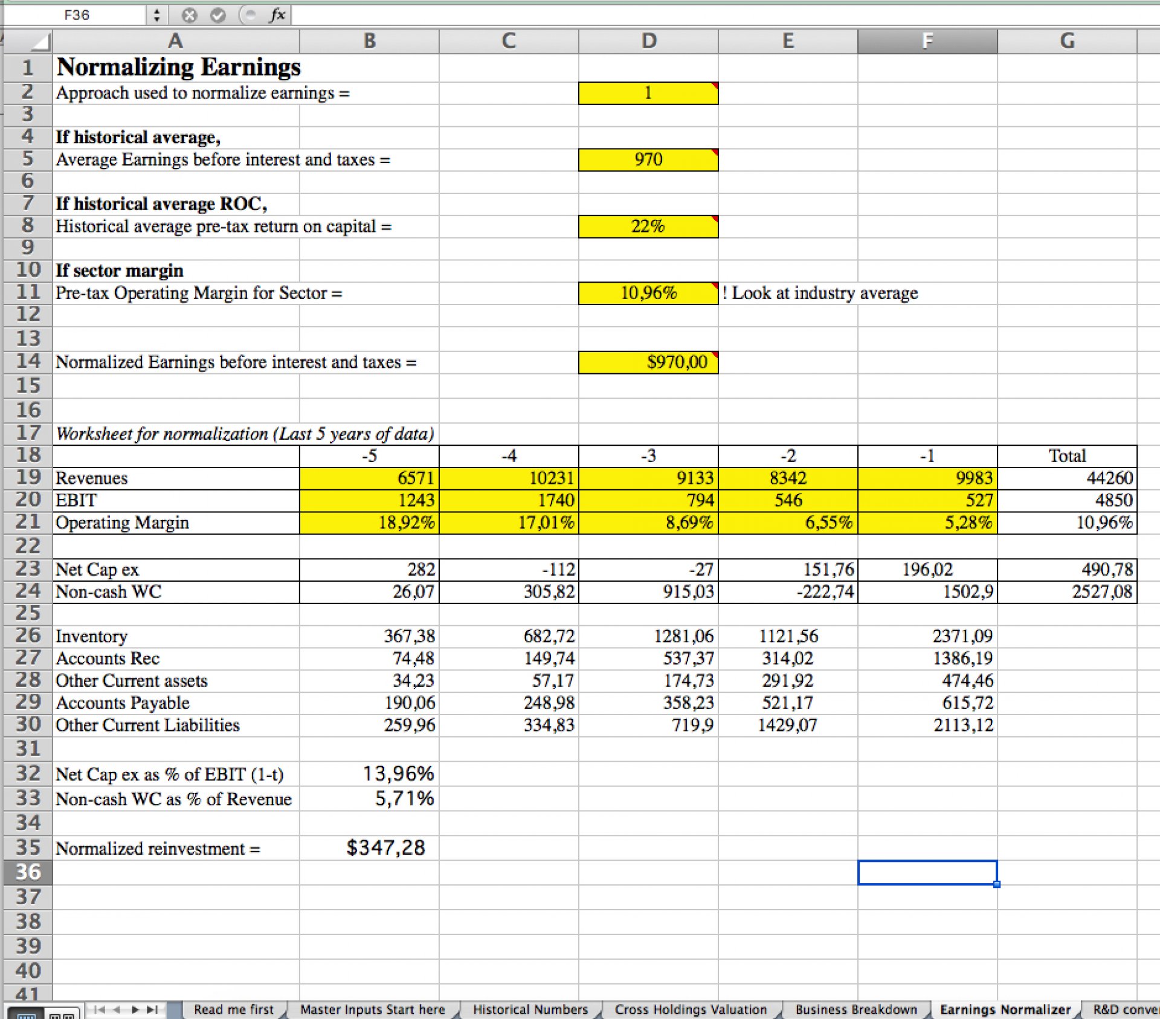Open the Business Breakdown sheet tab
This screenshot has height=1019, width=1160.
click(855, 1009)
